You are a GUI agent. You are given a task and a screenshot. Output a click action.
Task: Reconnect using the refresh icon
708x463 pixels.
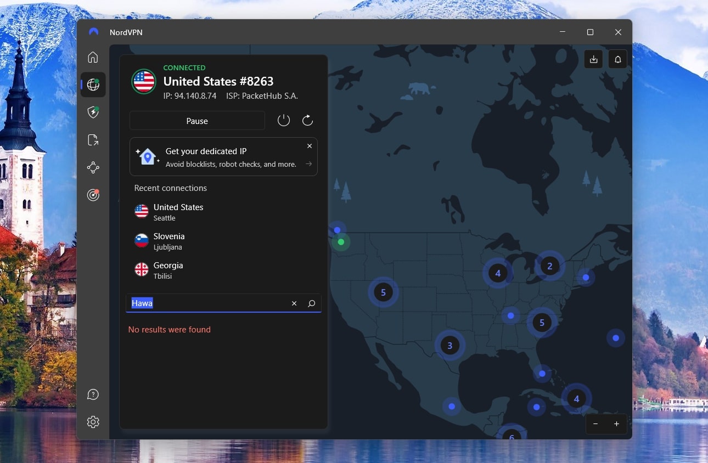[x=307, y=120]
